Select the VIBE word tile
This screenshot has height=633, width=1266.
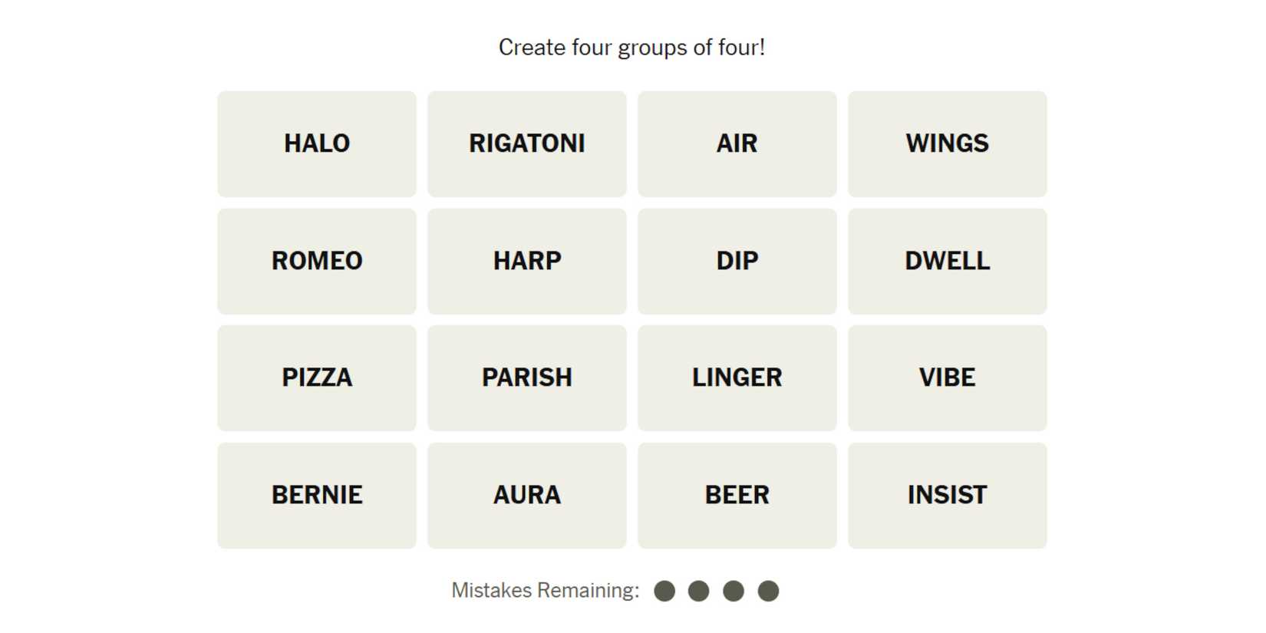click(947, 377)
